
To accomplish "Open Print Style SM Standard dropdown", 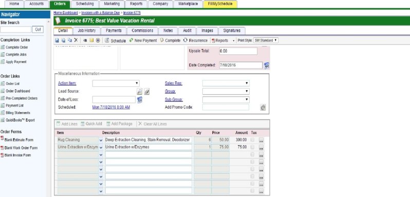I will pyautogui.click(x=266, y=40).
